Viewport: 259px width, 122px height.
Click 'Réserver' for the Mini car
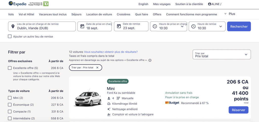pyautogui.click(x=238, y=110)
